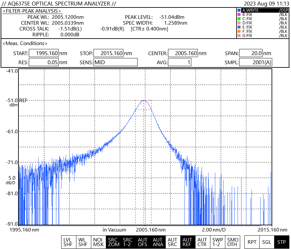Start repeat sweep with RPT button

(252, 242)
